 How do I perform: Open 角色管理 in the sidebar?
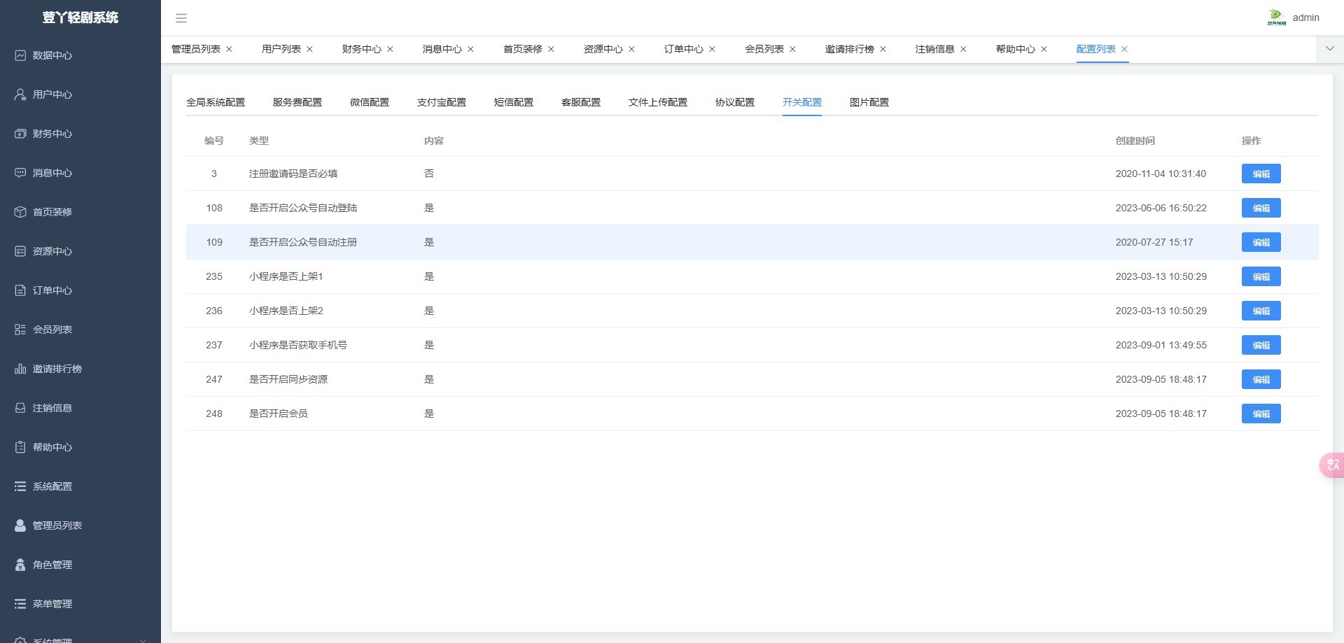pos(52,565)
